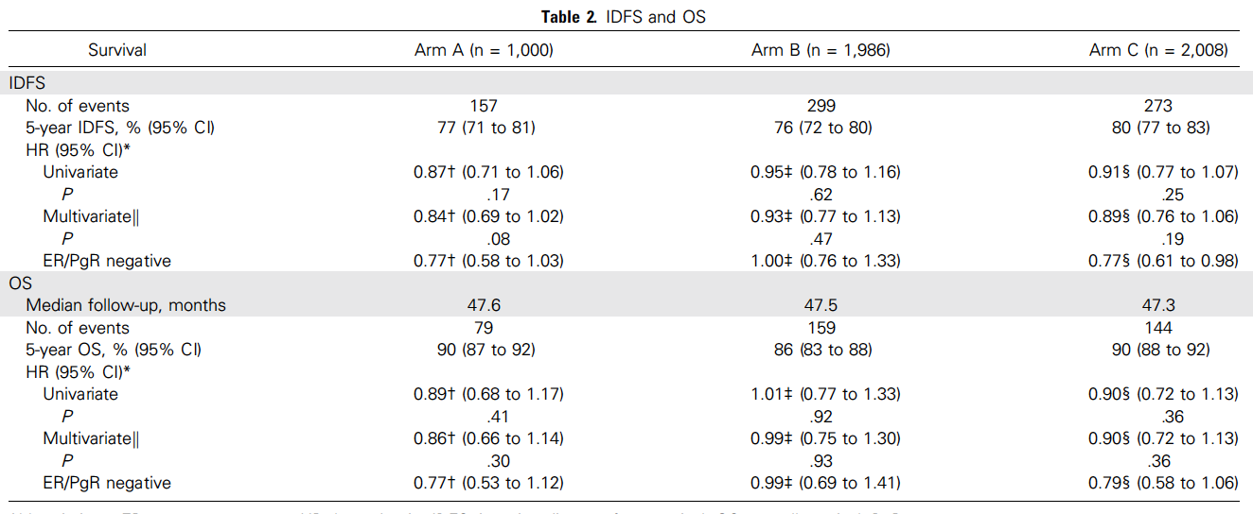Select the "Median follow-up, months" row label
This screenshot has height=514, width=1253.
(x=126, y=305)
